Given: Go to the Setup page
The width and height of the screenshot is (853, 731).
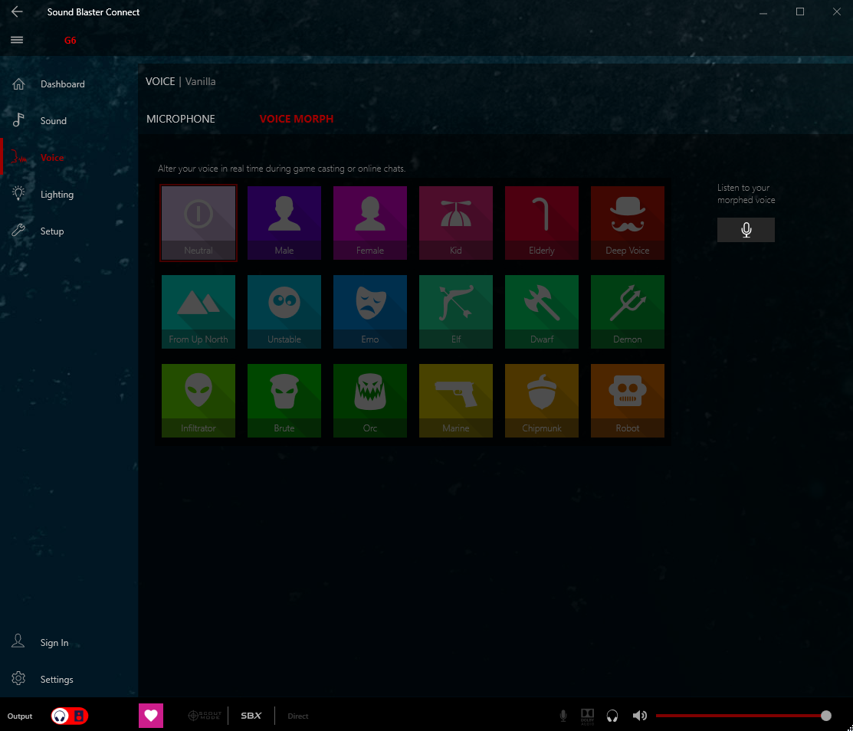Looking at the screenshot, I should click(69, 231).
